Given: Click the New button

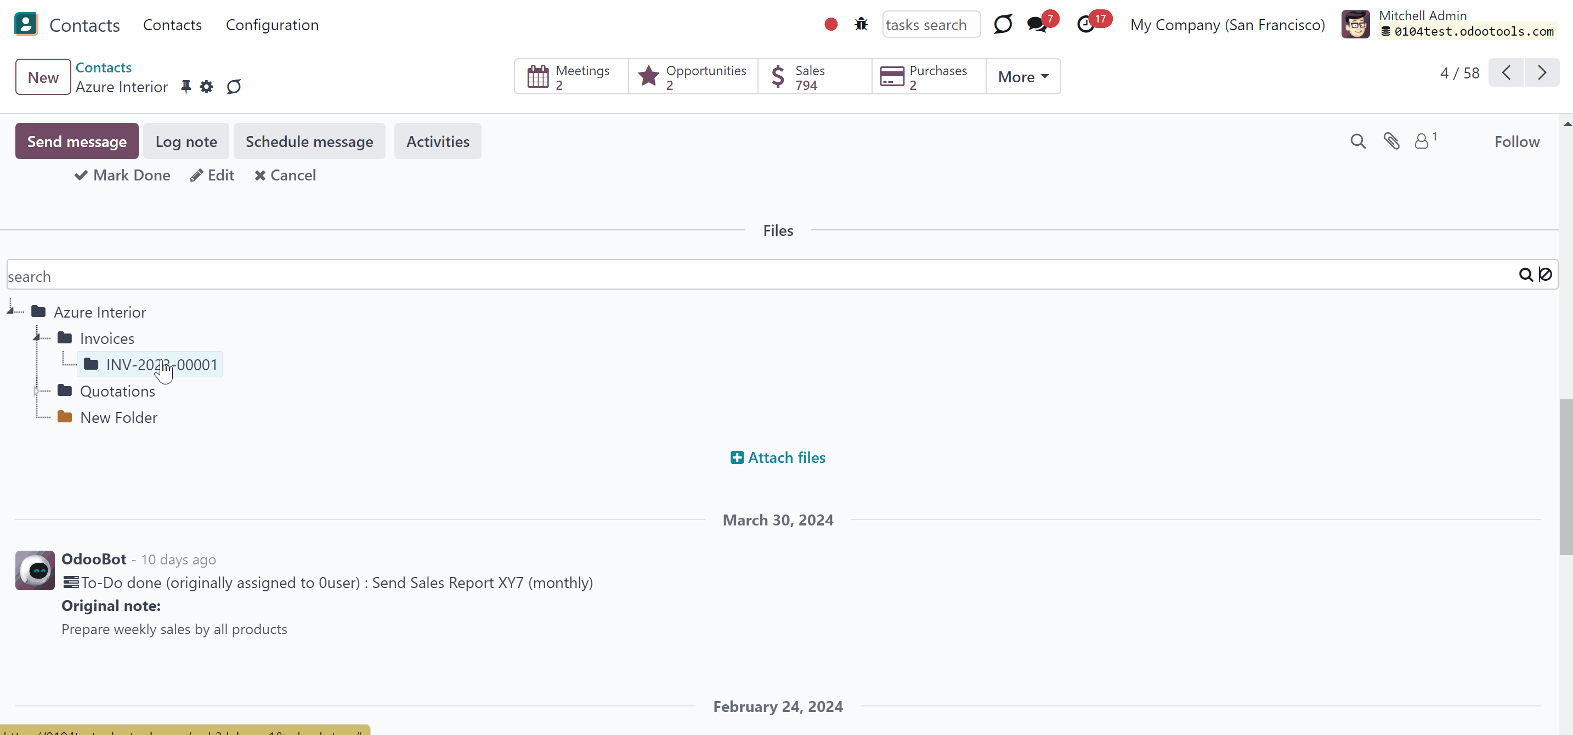Looking at the screenshot, I should coord(43,77).
